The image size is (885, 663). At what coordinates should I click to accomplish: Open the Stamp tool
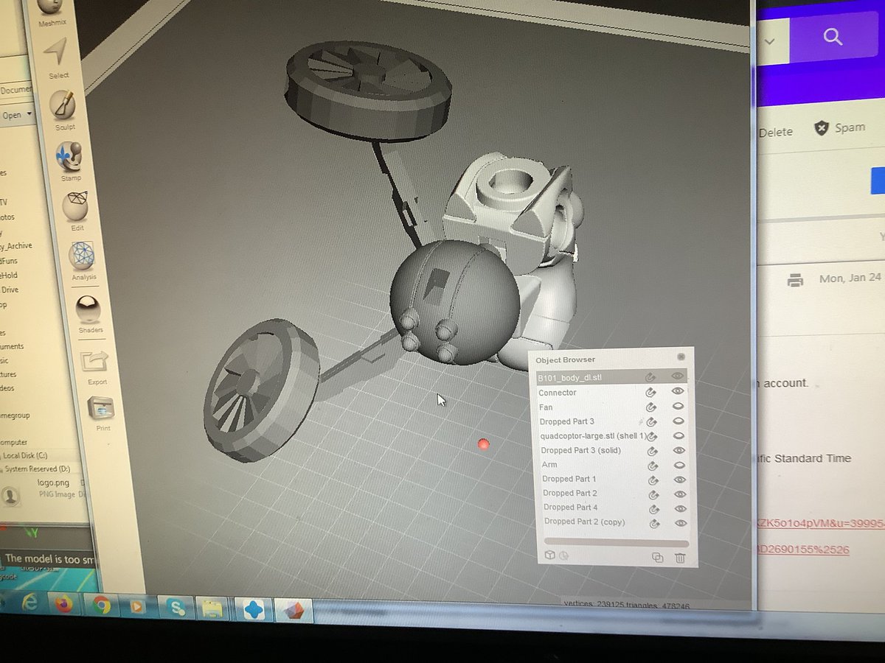[69, 161]
